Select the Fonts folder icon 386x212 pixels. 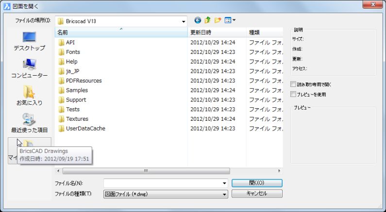tap(61, 52)
